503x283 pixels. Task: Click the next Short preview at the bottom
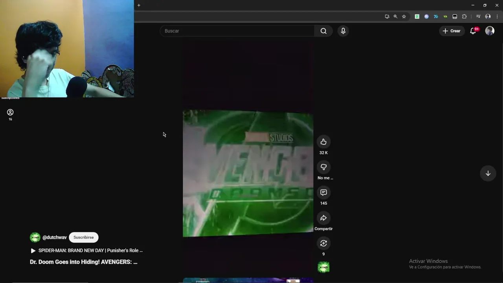(248, 280)
